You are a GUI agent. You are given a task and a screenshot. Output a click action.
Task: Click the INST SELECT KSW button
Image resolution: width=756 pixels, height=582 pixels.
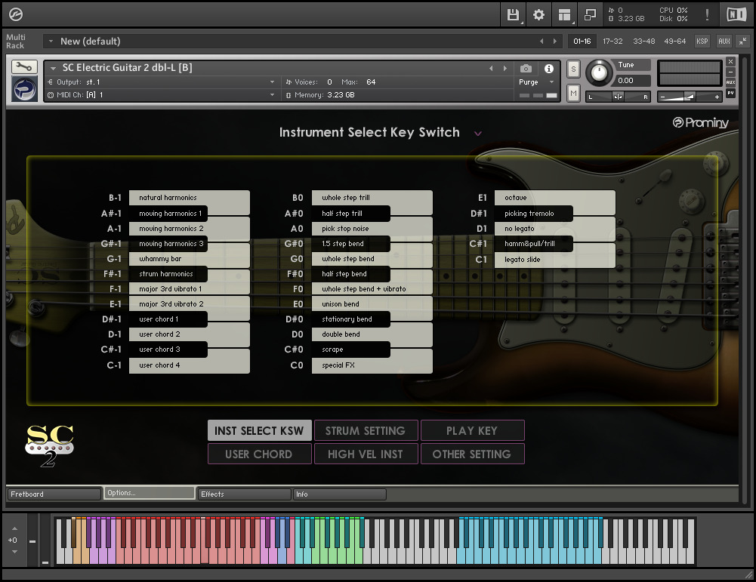coord(259,431)
